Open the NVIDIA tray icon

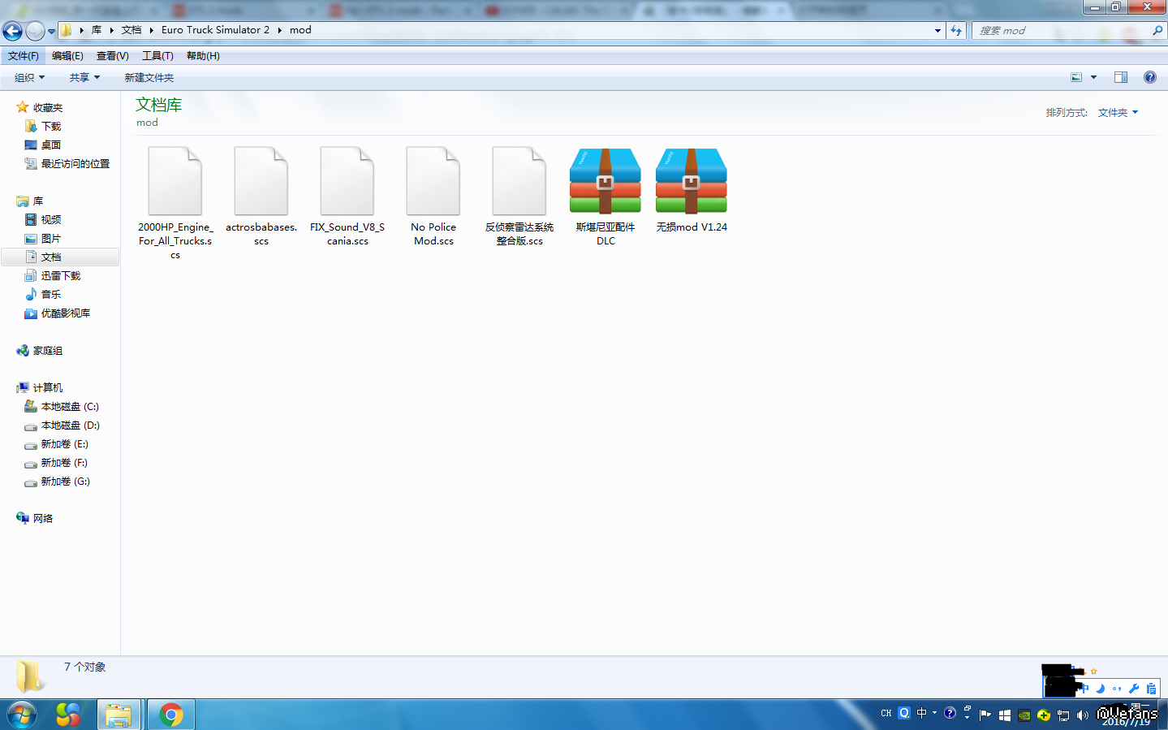click(x=1024, y=715)
